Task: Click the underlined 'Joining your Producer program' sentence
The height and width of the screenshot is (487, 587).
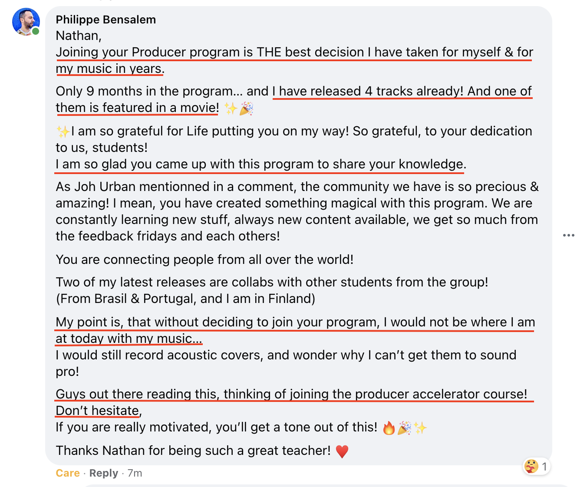Action: click(294, 60)
